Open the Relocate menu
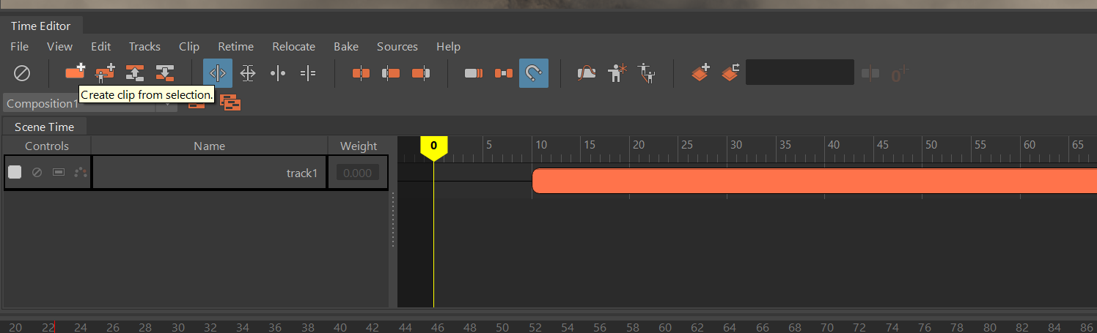1097x333 pixels. click(293, 46)
